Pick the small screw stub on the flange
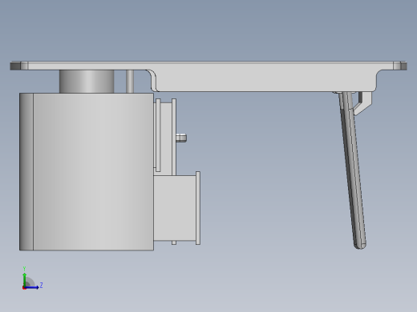The width and height of the screenshot is (417, 312). [181, 138]
